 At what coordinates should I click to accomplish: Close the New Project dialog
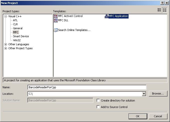pyautogui.click(x=167, y=3)
